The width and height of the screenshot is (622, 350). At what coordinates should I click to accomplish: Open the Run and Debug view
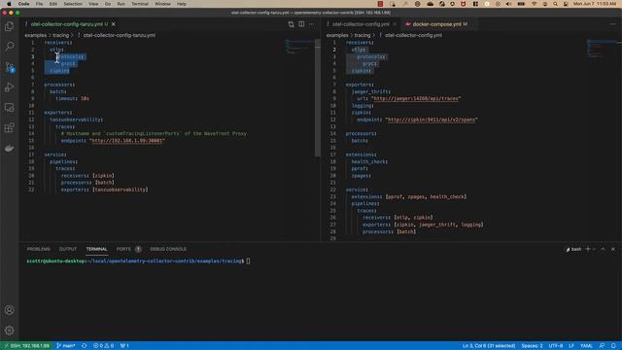pos(9,87)
